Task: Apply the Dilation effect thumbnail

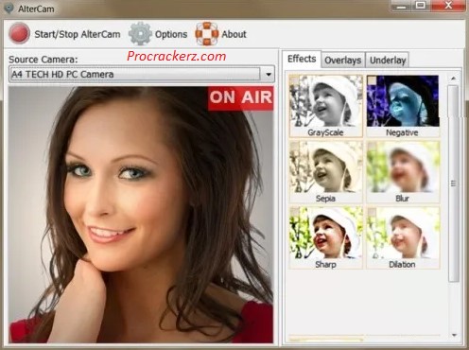Action: (403, 237)
